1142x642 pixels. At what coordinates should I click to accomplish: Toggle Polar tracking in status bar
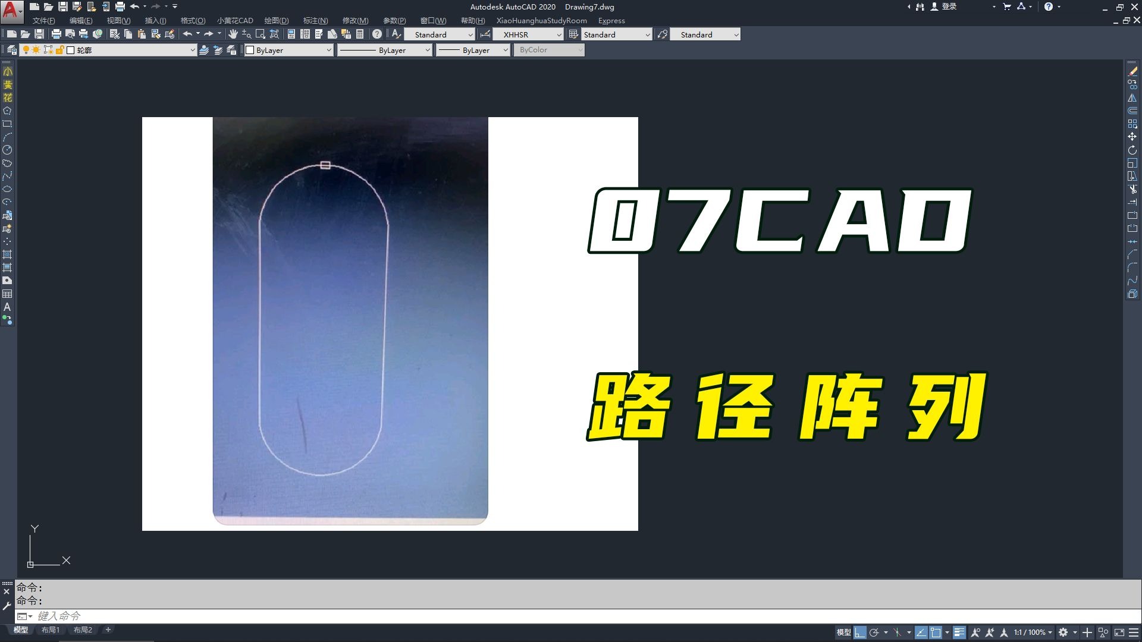pyautogui.click(x=874, y=632)
